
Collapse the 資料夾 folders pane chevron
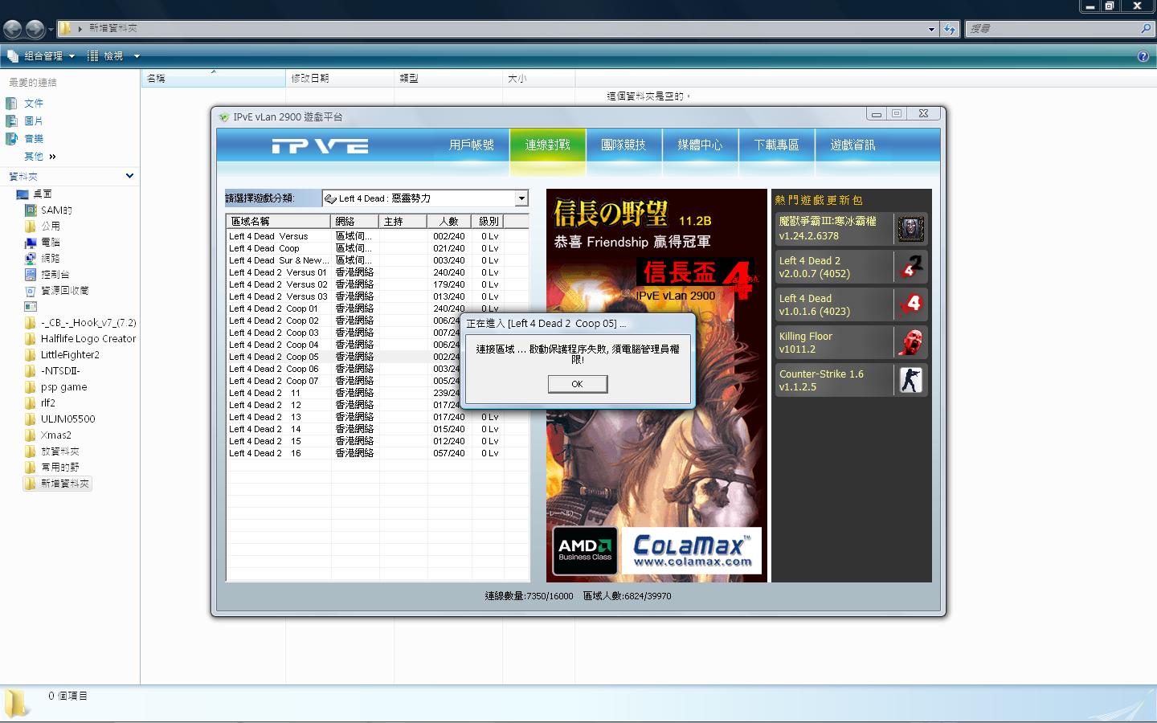(x=129, y=176)
